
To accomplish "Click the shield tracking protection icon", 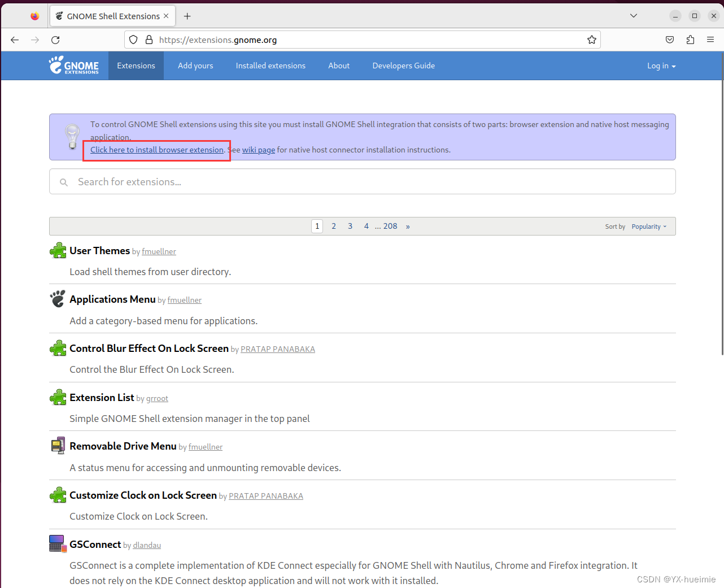I will tap(133, 40).
